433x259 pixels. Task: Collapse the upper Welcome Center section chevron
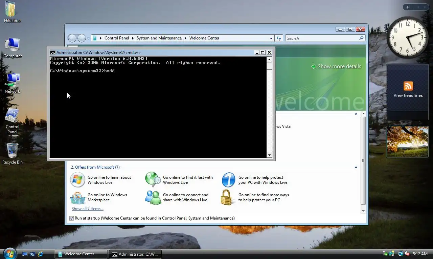pos(356,114)
